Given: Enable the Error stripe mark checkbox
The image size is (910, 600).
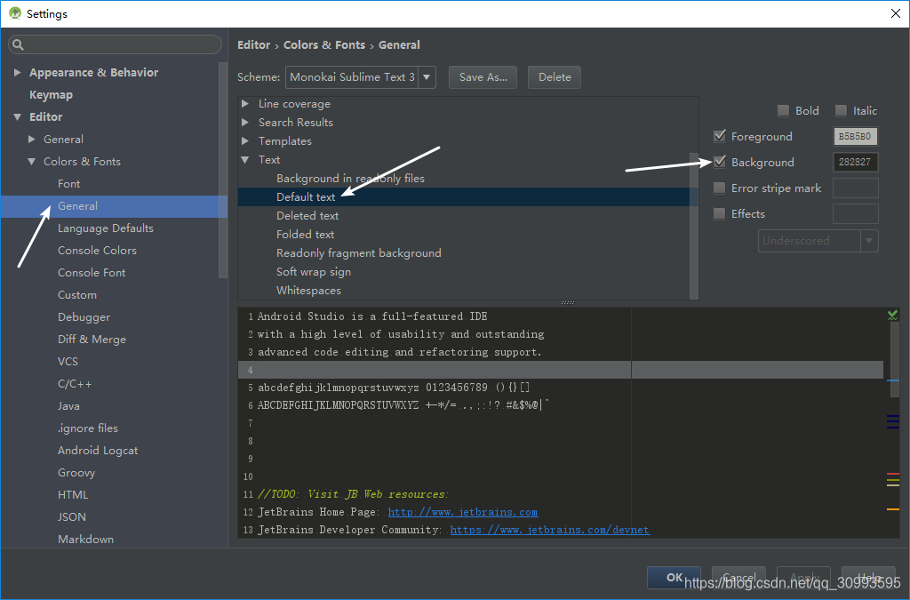Looking at the screenshot, I should 720,188.
